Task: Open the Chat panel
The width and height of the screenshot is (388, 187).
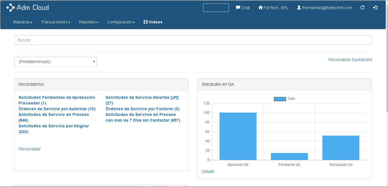Action: tap(243, 8)
